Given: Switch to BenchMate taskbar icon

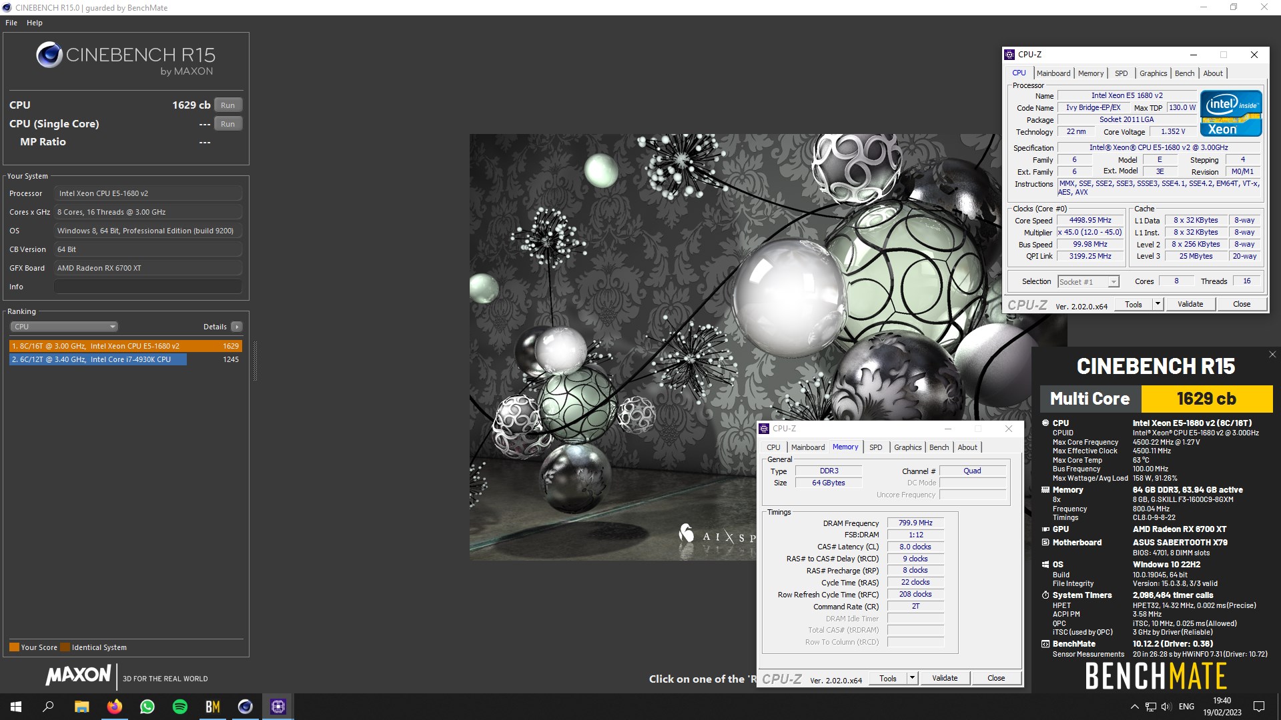Looking at the screenshot, I should click(x=212, y=707).
